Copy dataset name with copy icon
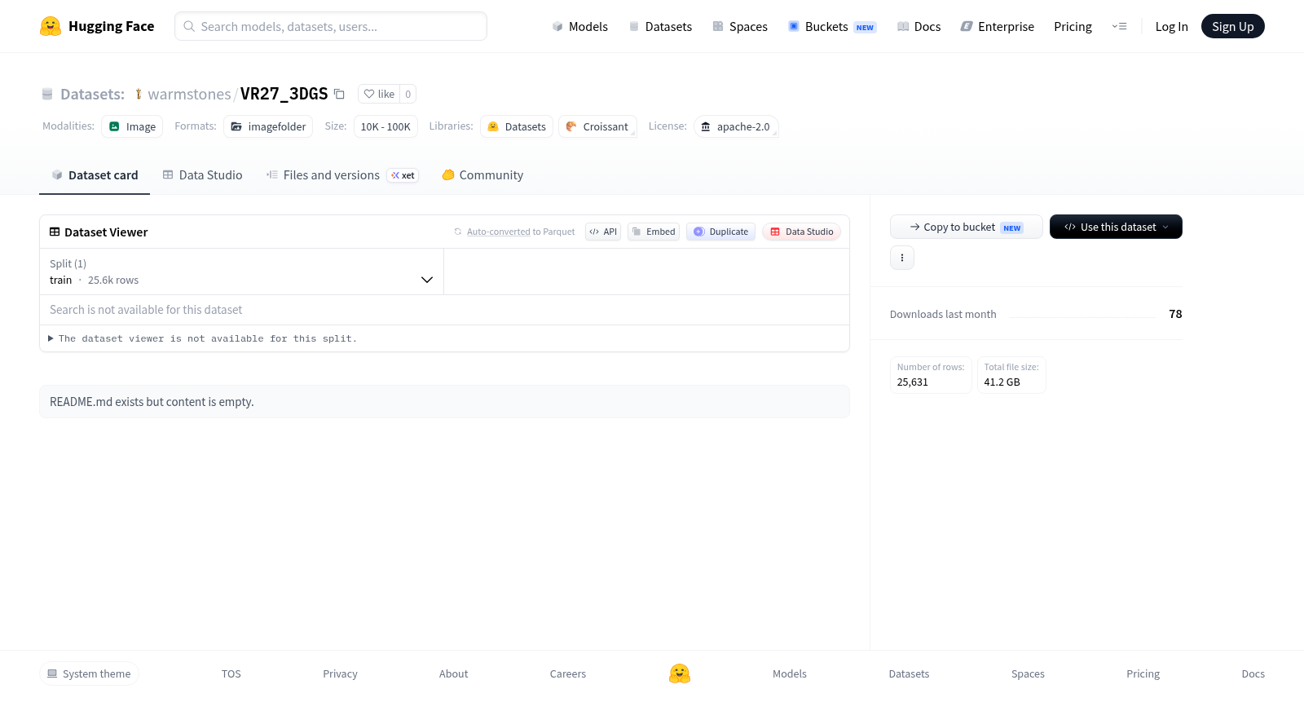This screenshot has width=1304, height=702. coord(339,94)
